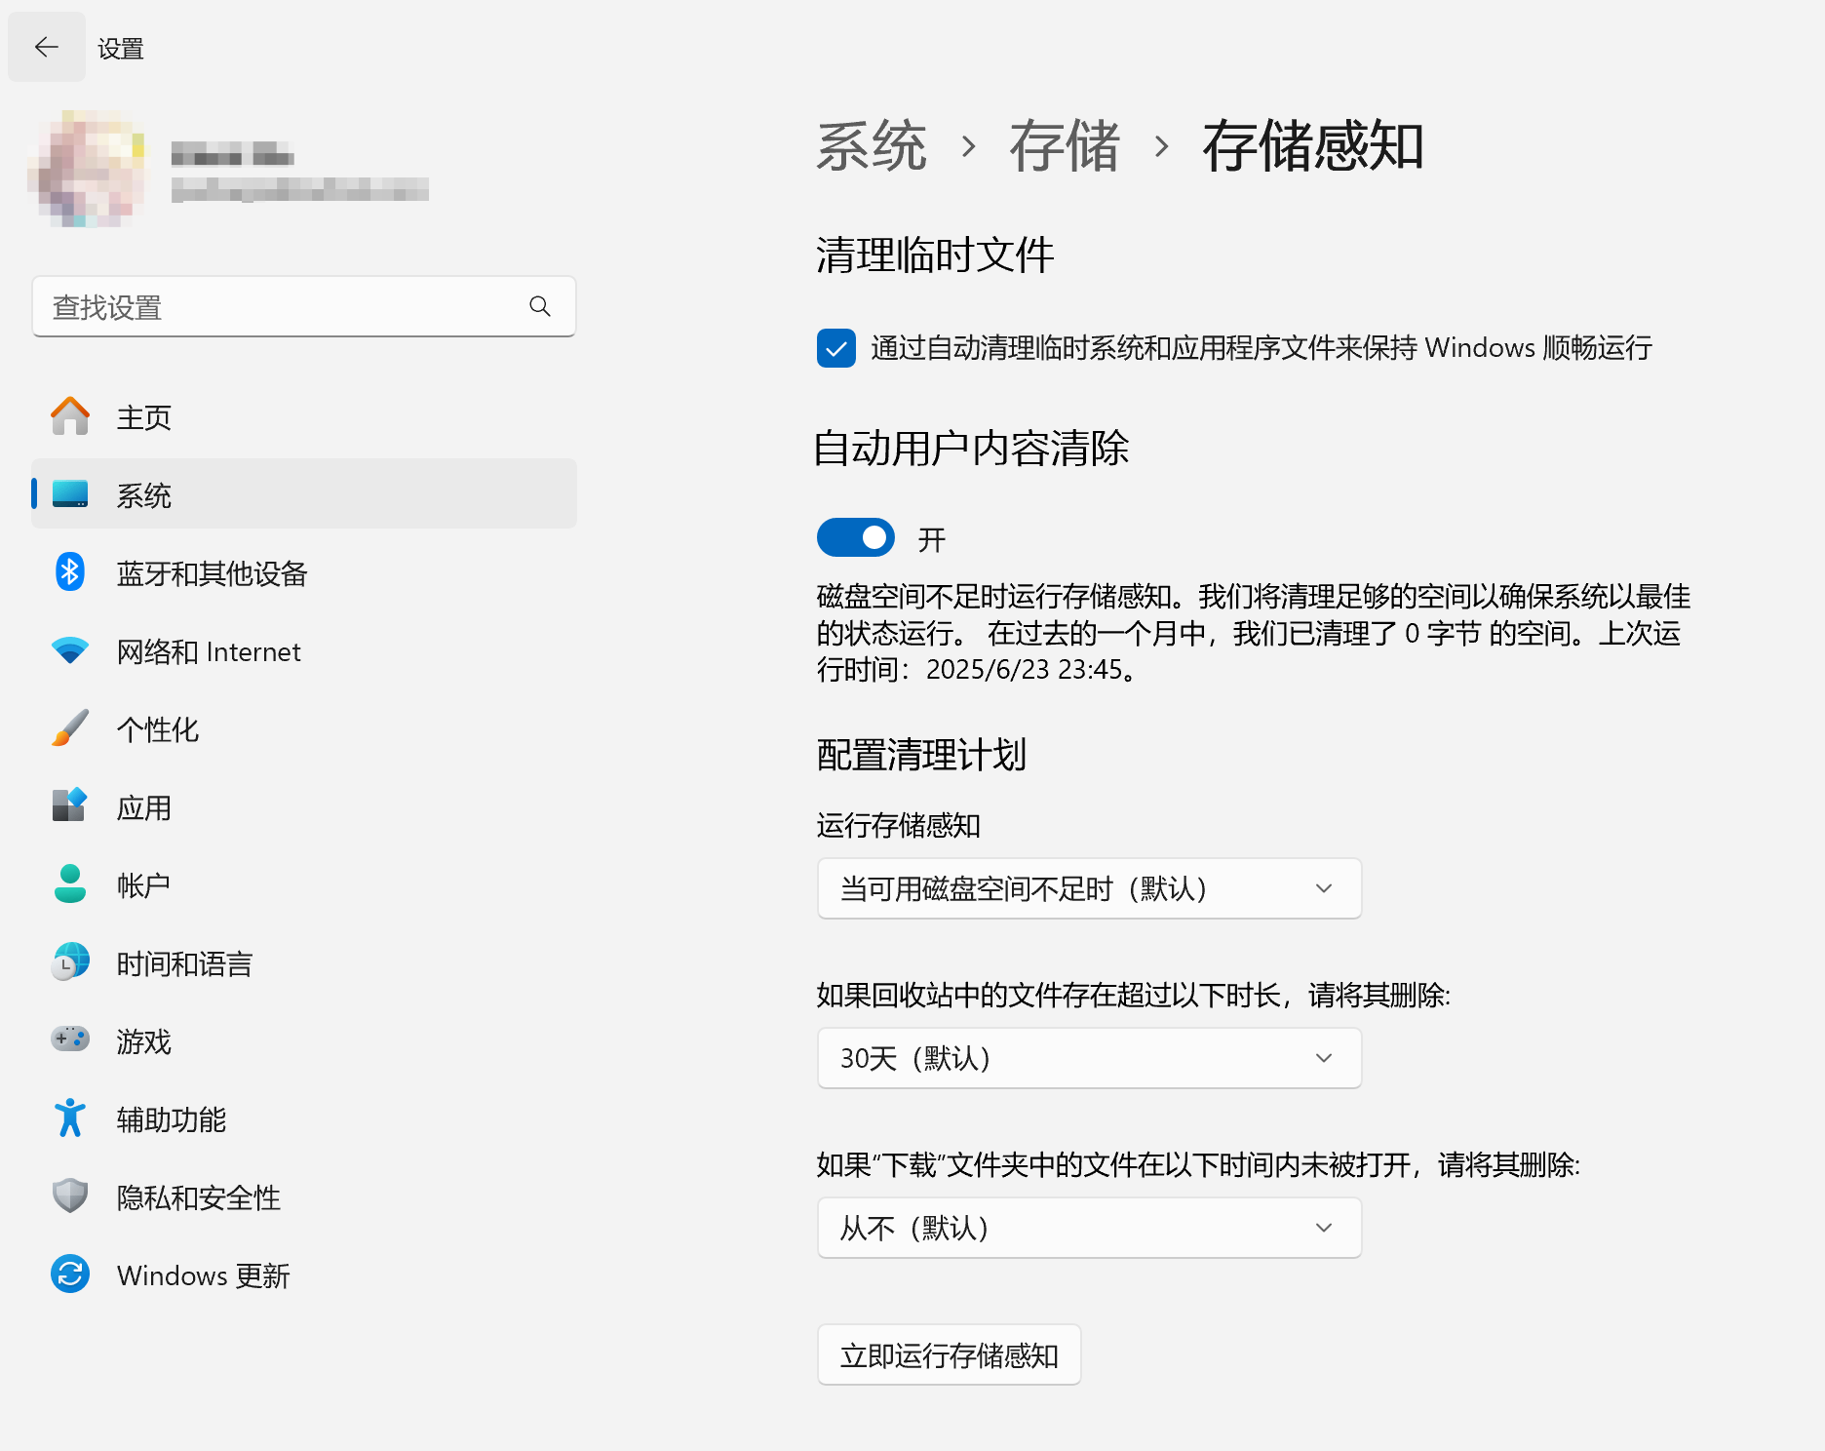Select 系统 in sidebar

tap(304, 494)
